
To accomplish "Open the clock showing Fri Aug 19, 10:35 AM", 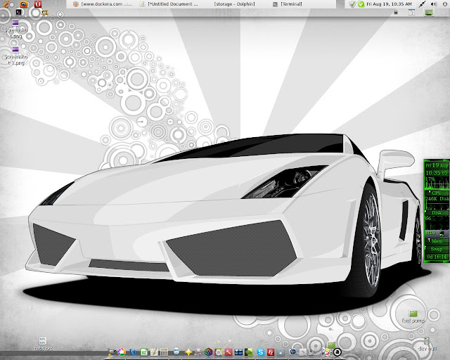I will [x=389, y=4].
